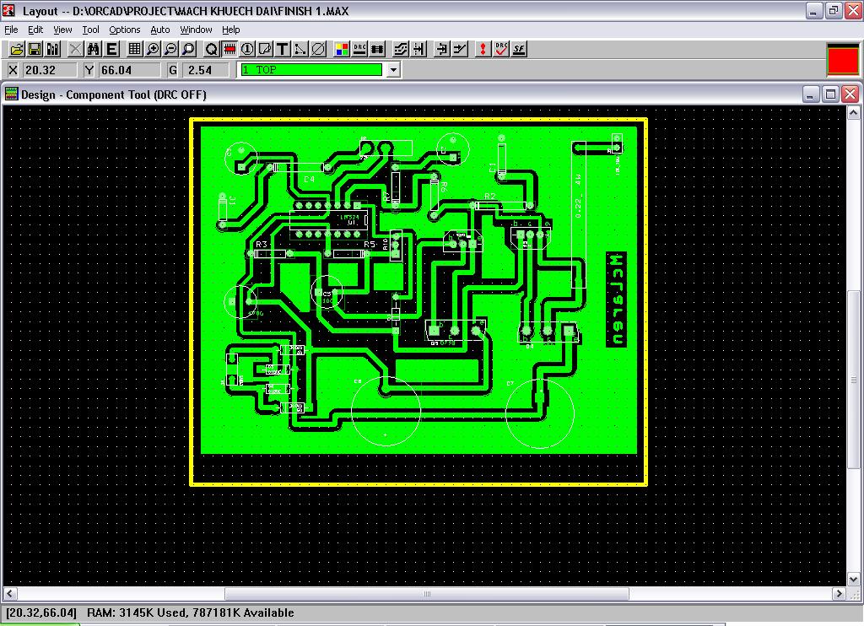
Task: Open the File menu
Action: point(11,30)
